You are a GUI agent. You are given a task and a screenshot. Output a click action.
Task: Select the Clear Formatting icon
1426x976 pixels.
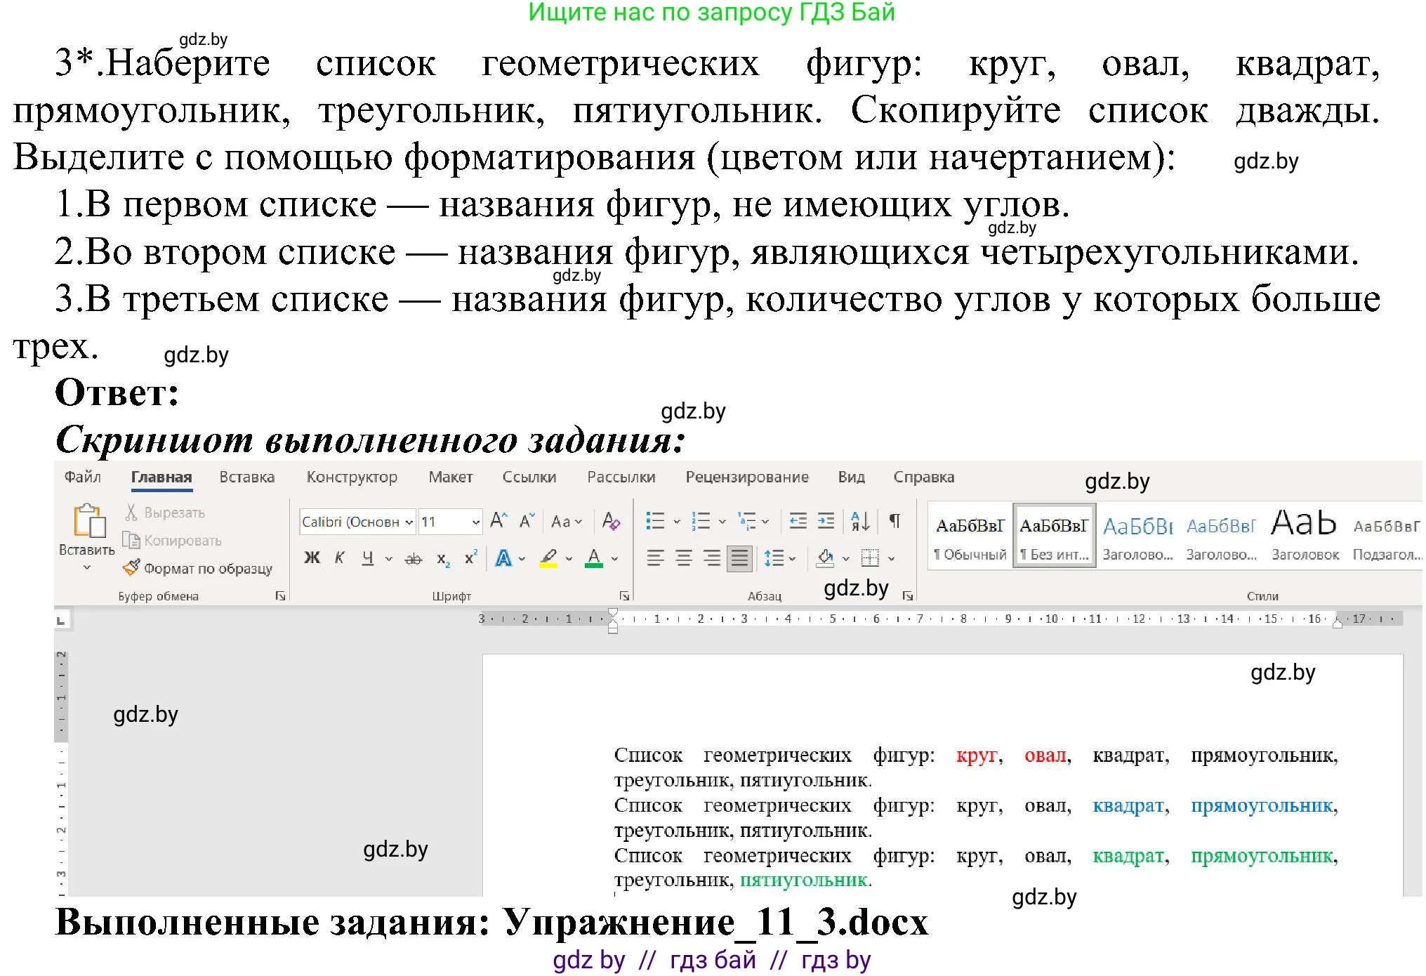click(610, 521)
